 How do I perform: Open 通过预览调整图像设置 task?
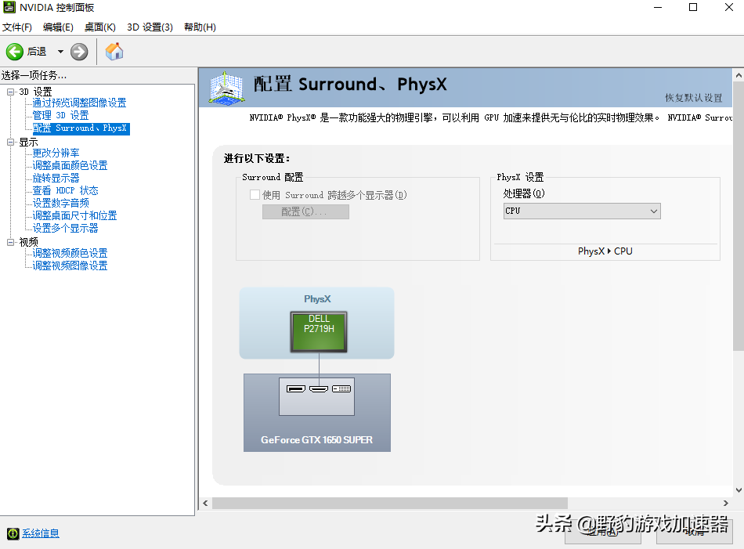point(79,103)
